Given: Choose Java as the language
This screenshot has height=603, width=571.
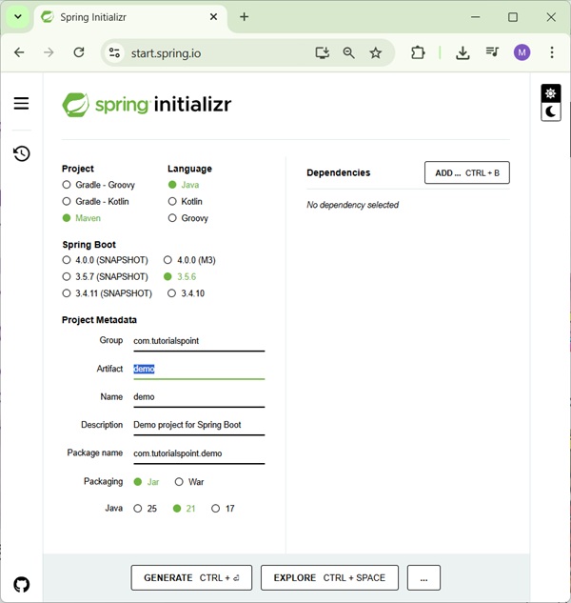Looking at the screenshot, I should (x=184, y=185).
